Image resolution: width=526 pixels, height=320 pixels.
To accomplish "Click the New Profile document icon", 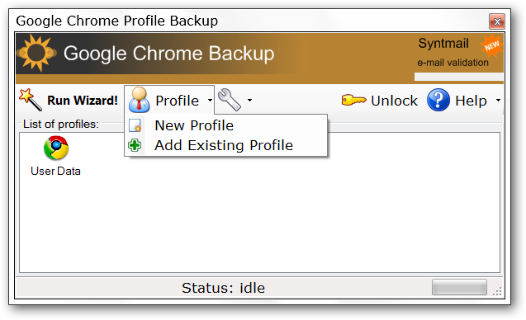I will [135, 125].
